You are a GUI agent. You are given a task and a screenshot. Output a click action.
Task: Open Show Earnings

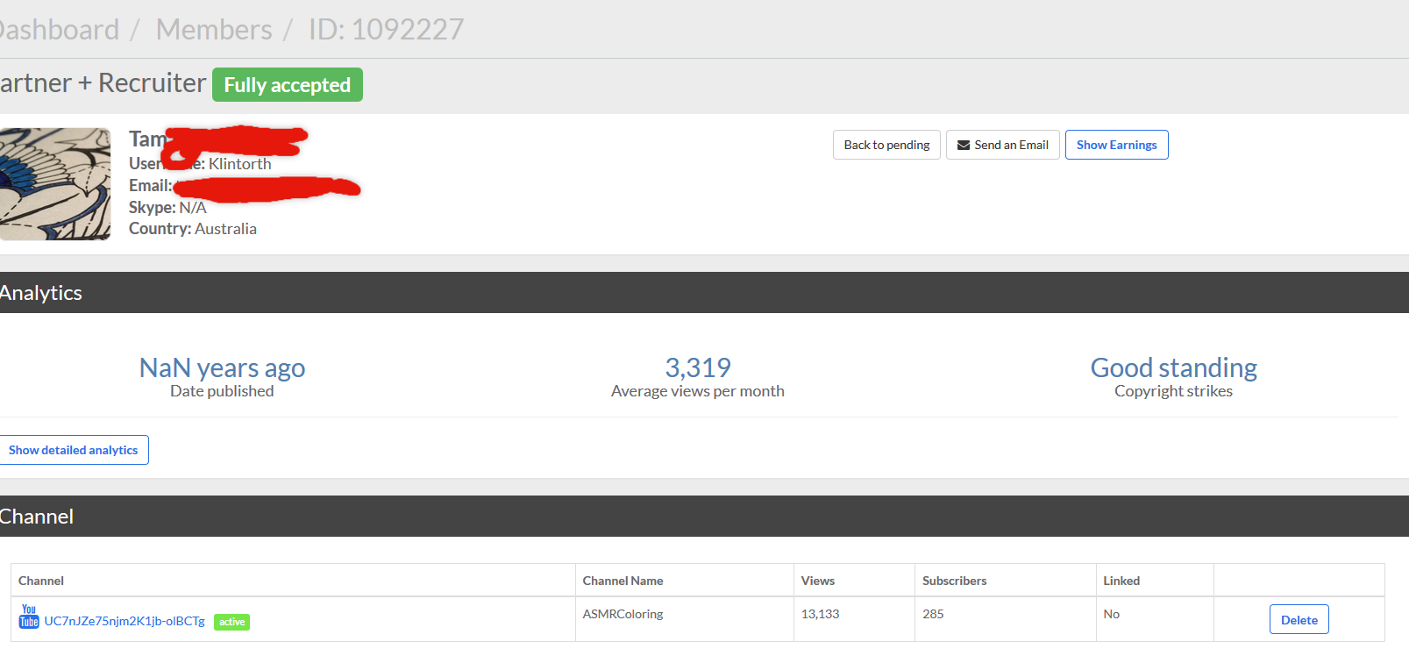1116,145
